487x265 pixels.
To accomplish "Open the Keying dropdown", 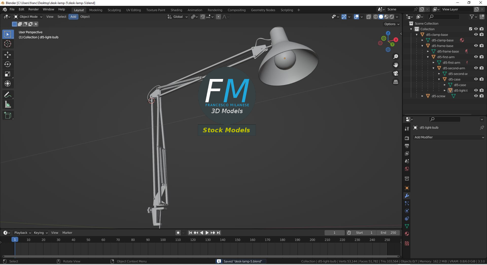I will coord(41,233).
